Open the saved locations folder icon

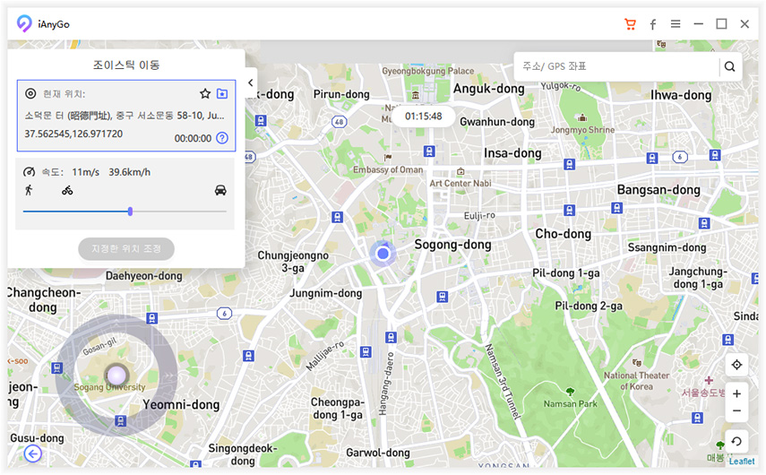pos(222,93)
